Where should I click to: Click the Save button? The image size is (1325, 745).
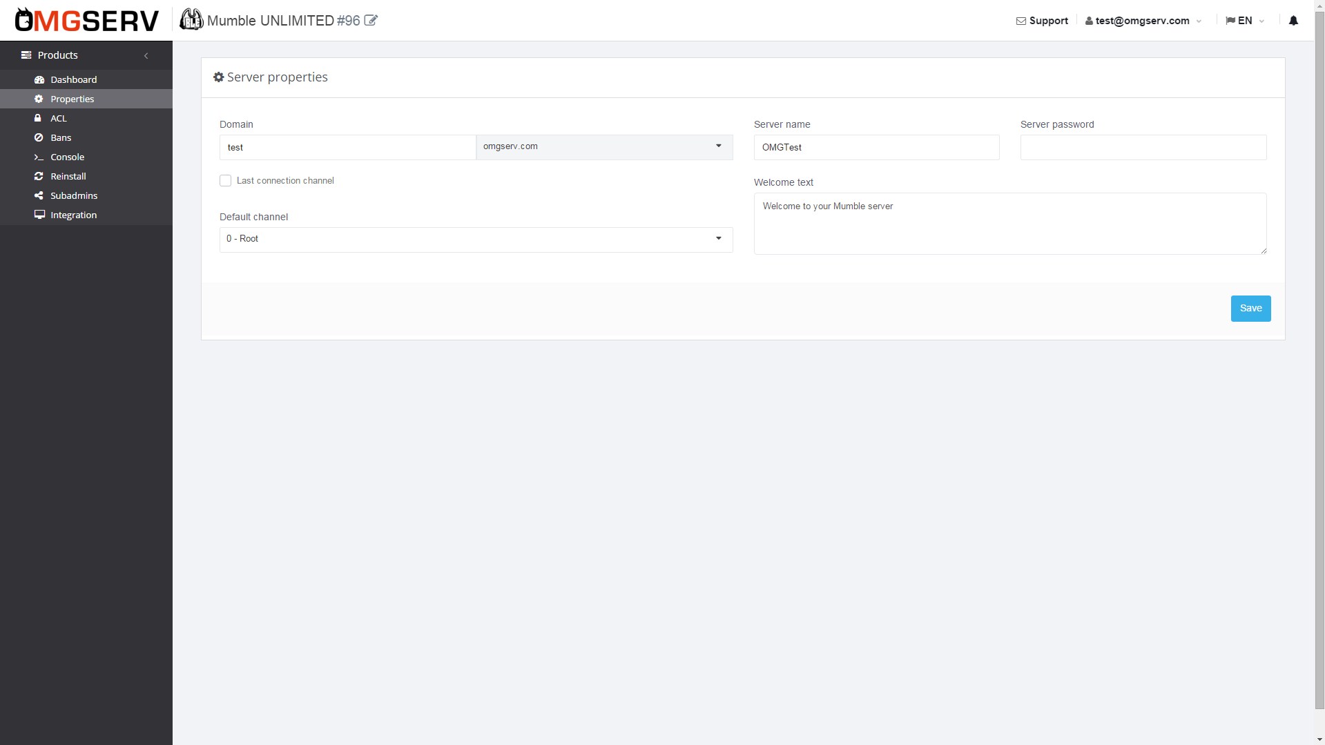1250,309
